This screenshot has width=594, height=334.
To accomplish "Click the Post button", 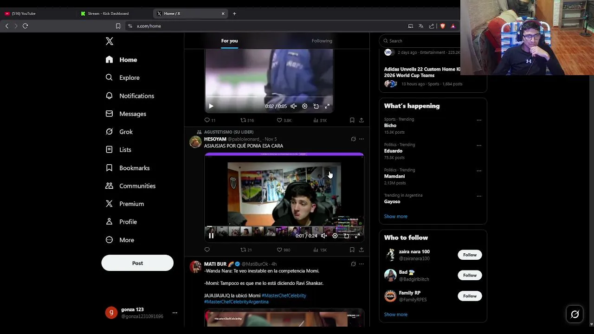I will click(137, 263).
